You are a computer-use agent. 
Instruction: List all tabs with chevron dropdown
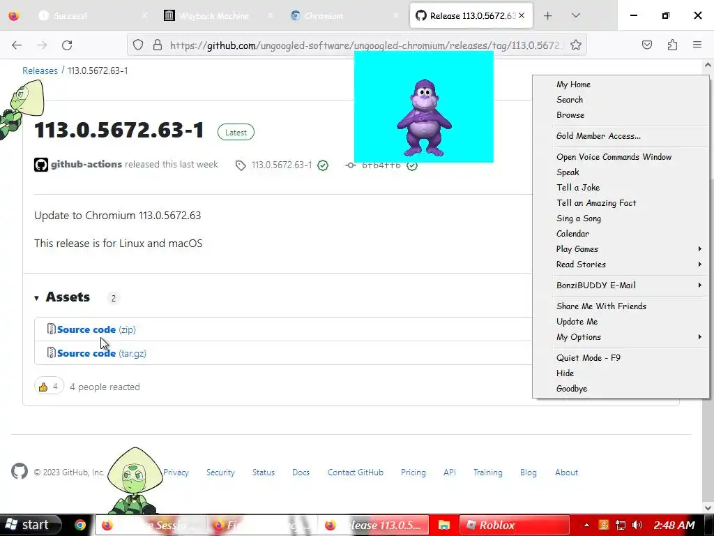[575, 16]
